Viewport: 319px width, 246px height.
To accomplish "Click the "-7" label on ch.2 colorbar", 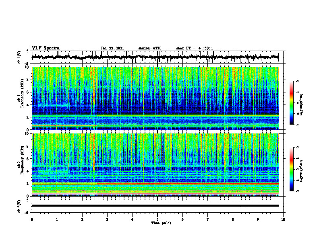I will point(297,191).
